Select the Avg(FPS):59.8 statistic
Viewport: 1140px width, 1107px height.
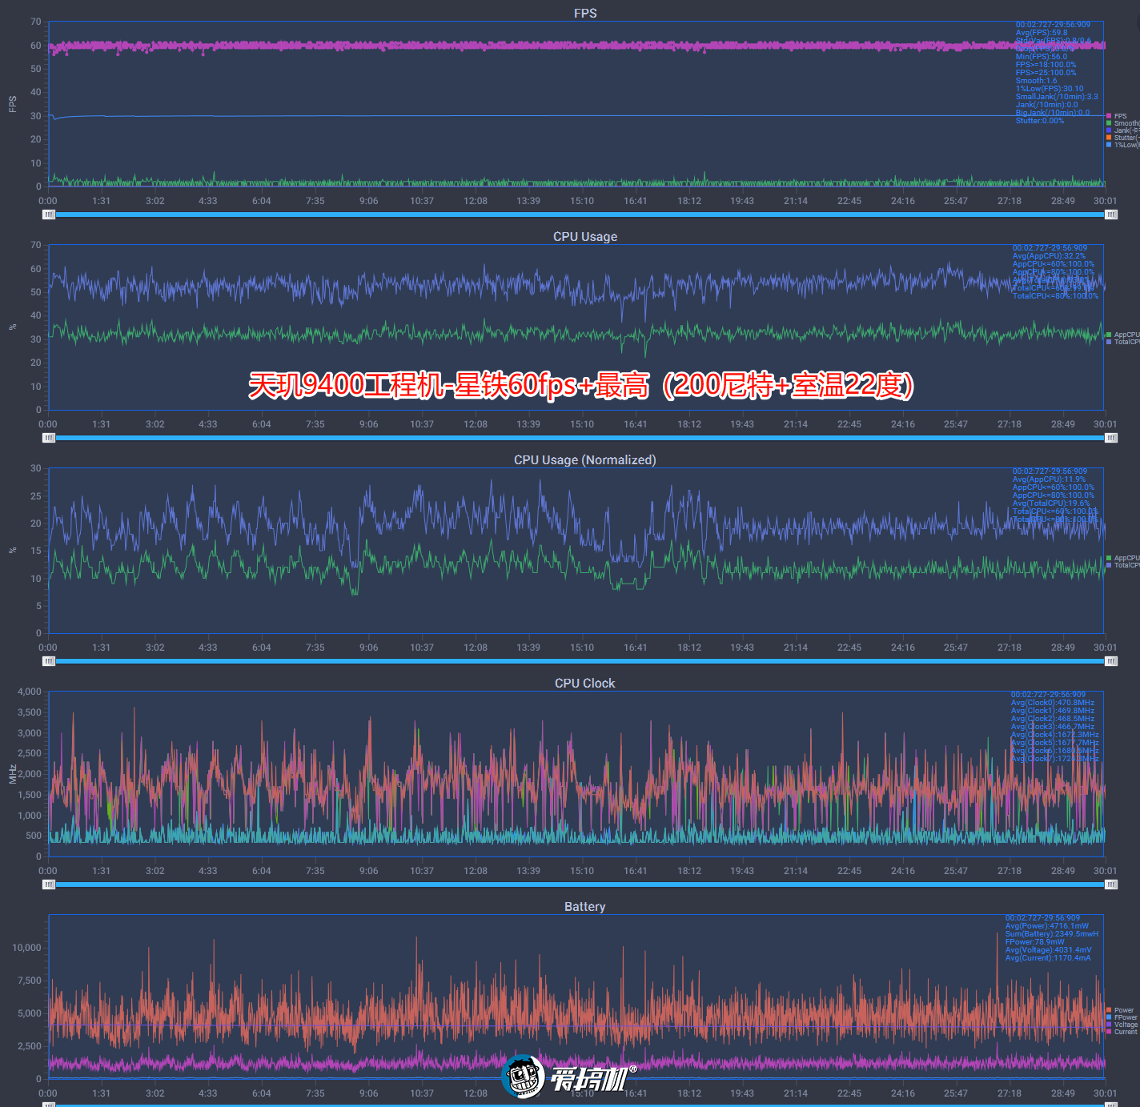(1042, 33)
